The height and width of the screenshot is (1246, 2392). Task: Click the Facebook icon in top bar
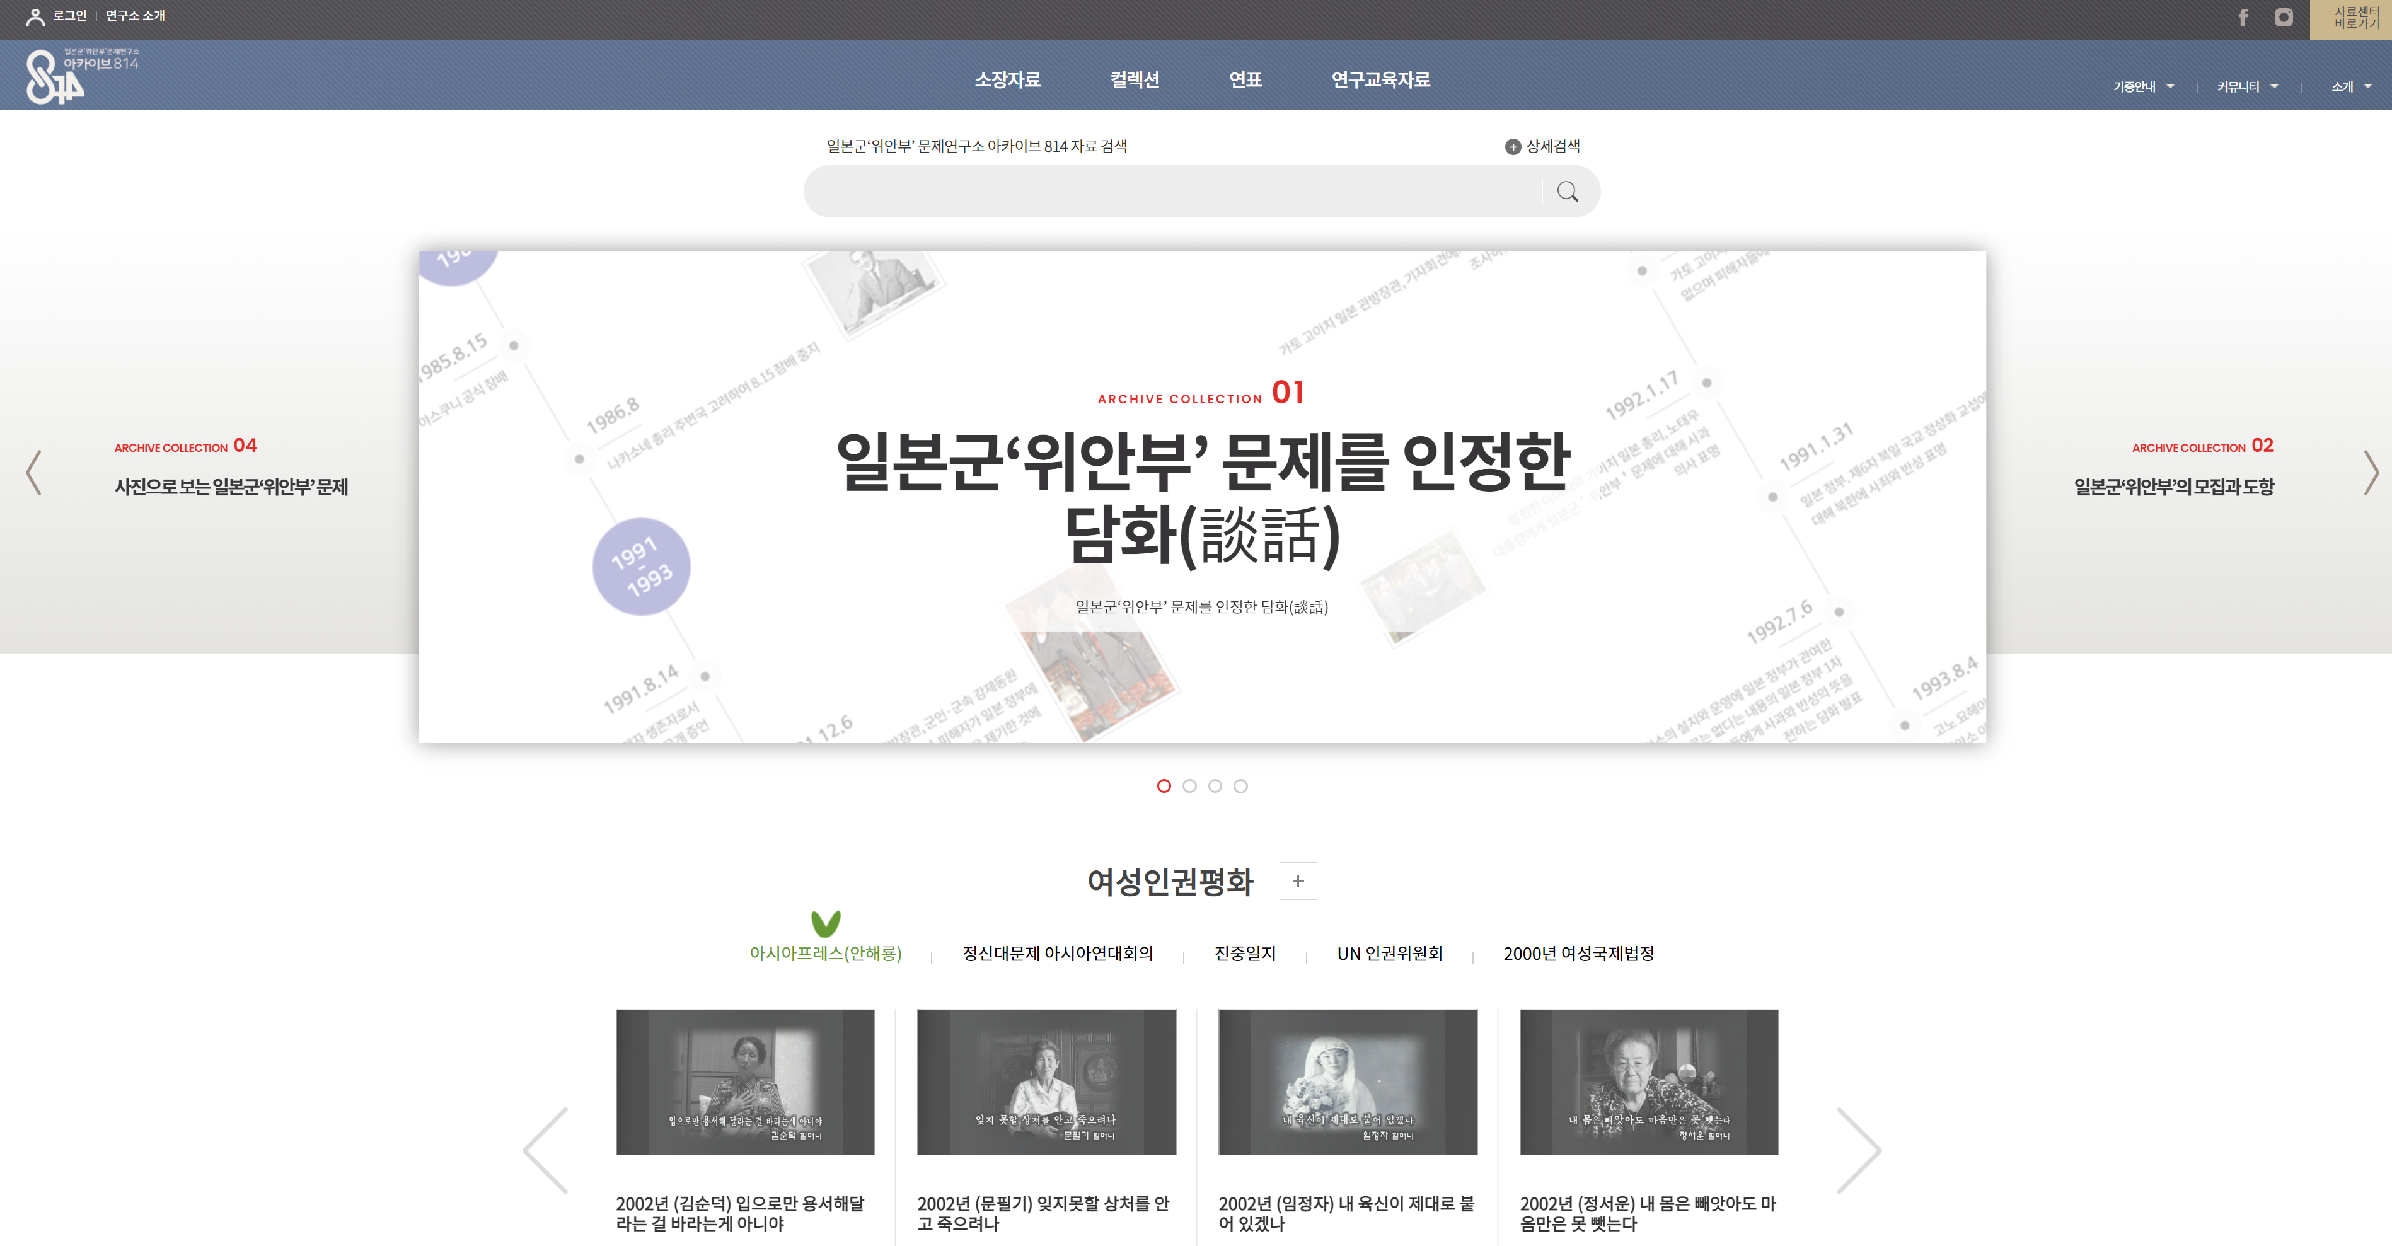click(x=2243, y=18)
